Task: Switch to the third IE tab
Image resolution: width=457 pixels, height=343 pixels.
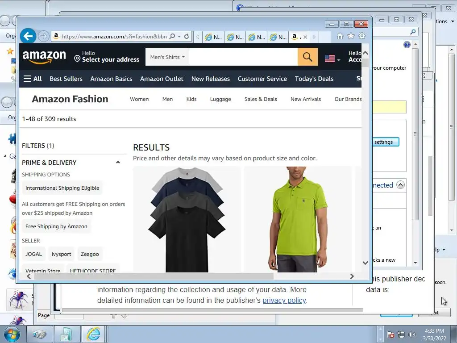Action: [257, 37]
